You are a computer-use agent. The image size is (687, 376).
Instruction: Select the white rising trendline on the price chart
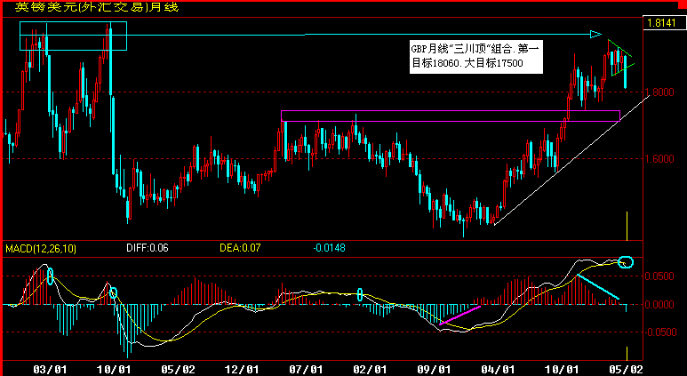click(571, 159)
